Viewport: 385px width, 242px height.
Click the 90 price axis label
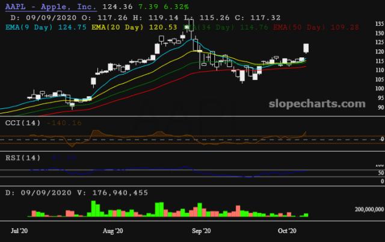(381, 107)
